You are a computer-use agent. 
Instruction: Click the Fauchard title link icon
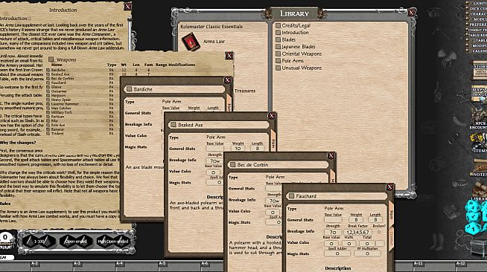pyautogui.click(x=291, y=196)
